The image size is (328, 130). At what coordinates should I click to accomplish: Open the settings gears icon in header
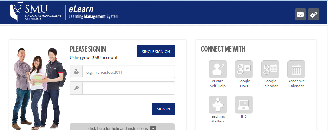point(313,14)
